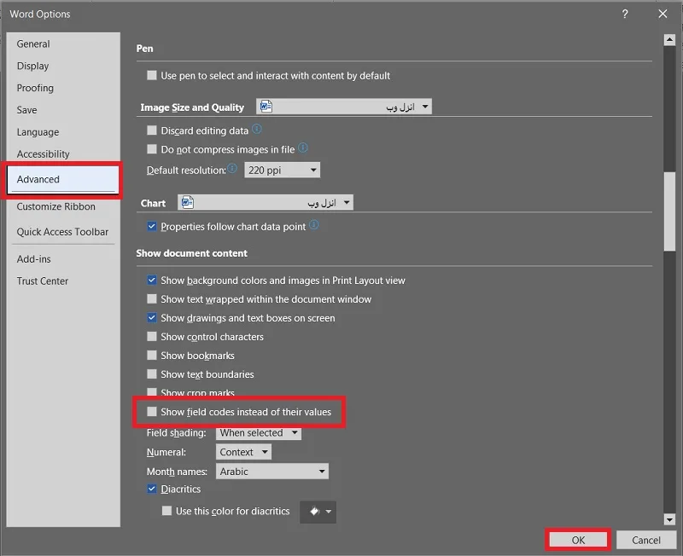This screenshot has width=683, height=556.
Task: Open the Numeral Context dropdown
Action: tap(243, 452)
